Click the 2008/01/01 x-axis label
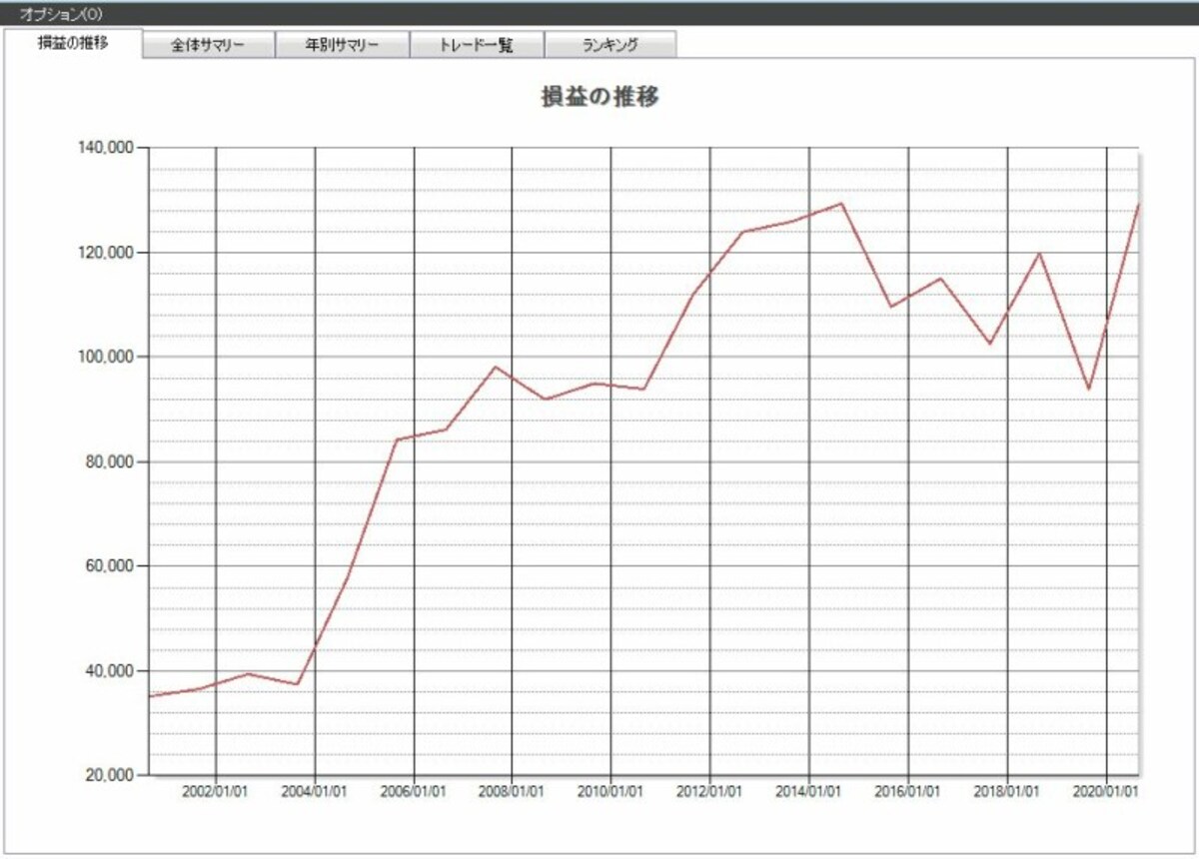The width and height of the screenshot is (1199, 859). 512,790
